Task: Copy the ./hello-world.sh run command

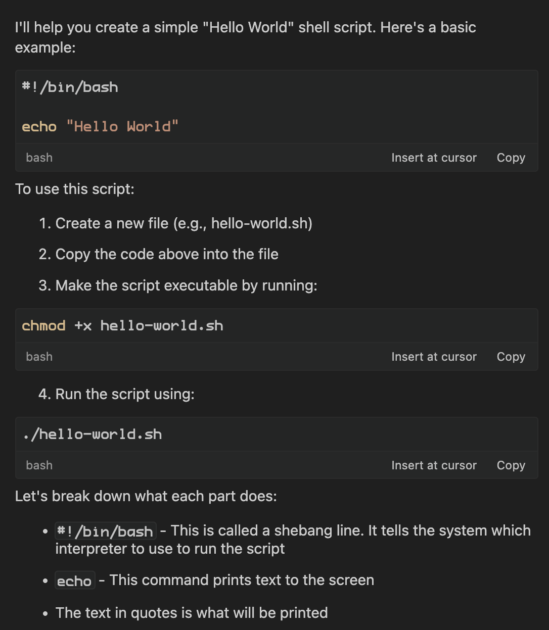Action: (x=510, y=465)
